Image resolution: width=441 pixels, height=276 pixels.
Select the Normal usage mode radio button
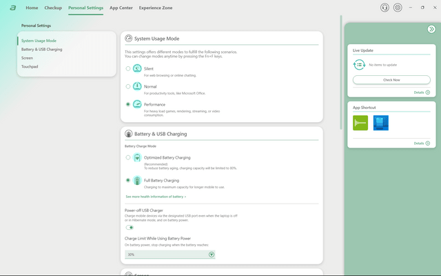128,86
